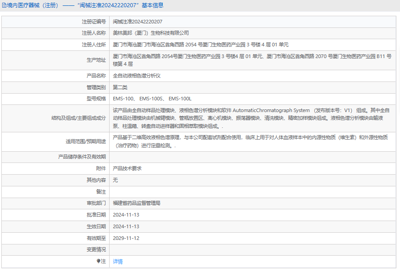Click attachment value 产品技术要求
400x271 pixels.
[x=127, y=168]
